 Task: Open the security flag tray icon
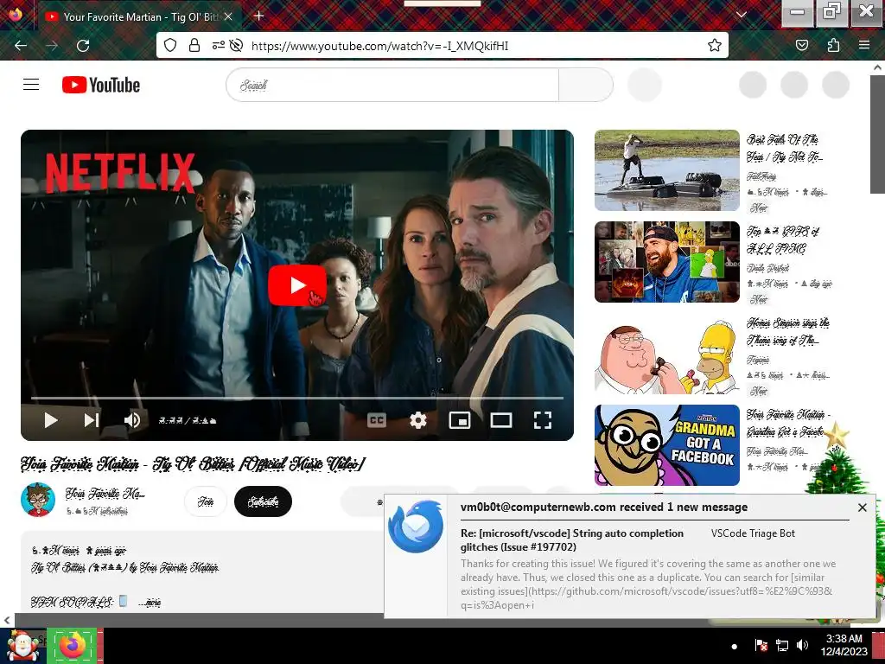[x=761, y=645]
